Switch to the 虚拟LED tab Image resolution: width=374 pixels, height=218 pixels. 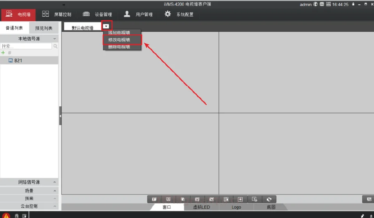(201, 207)
